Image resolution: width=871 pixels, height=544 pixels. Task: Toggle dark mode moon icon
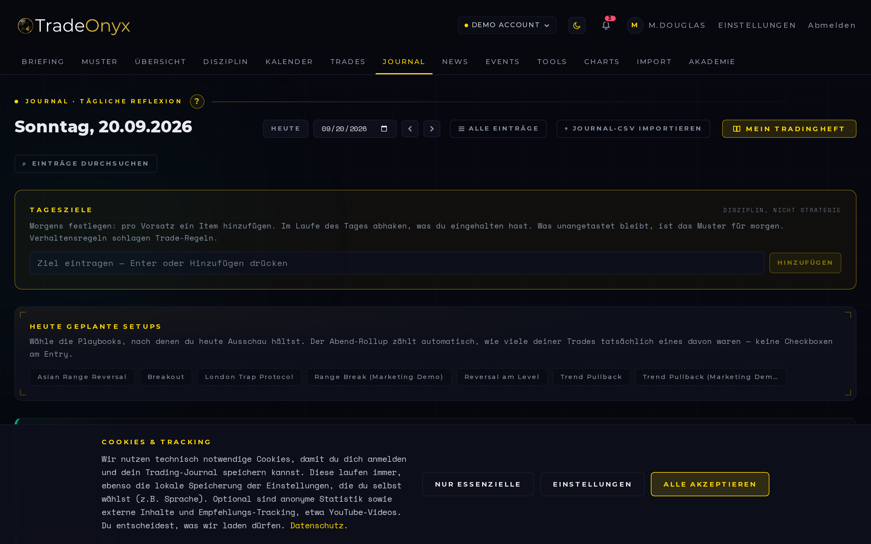pos(577,26)
